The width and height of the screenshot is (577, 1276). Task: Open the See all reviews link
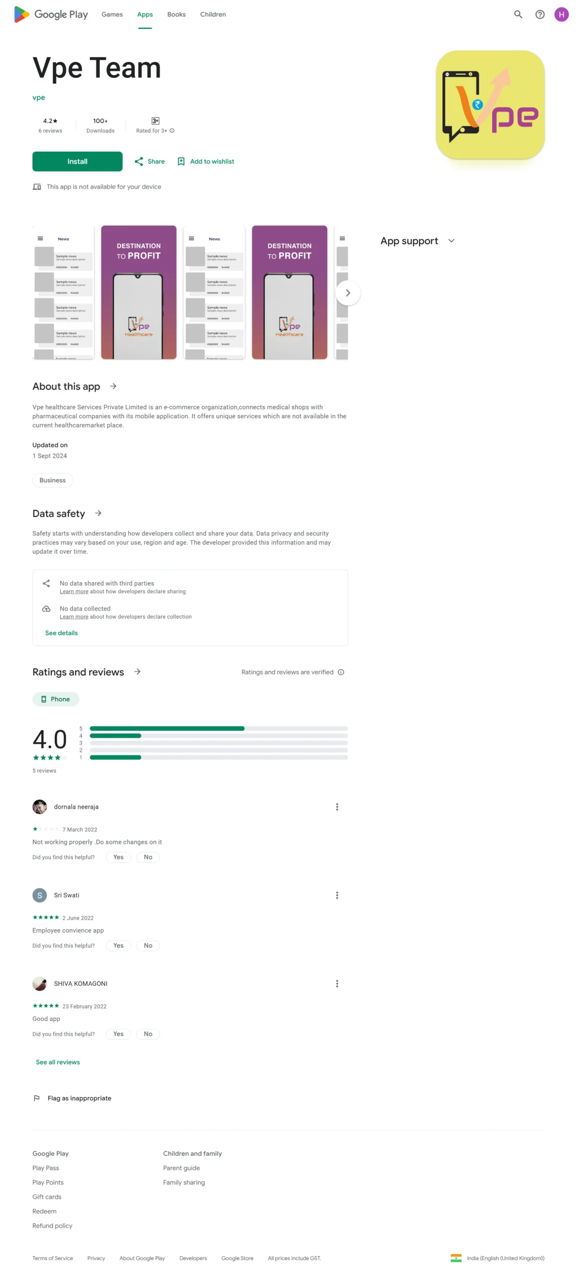58,1061
